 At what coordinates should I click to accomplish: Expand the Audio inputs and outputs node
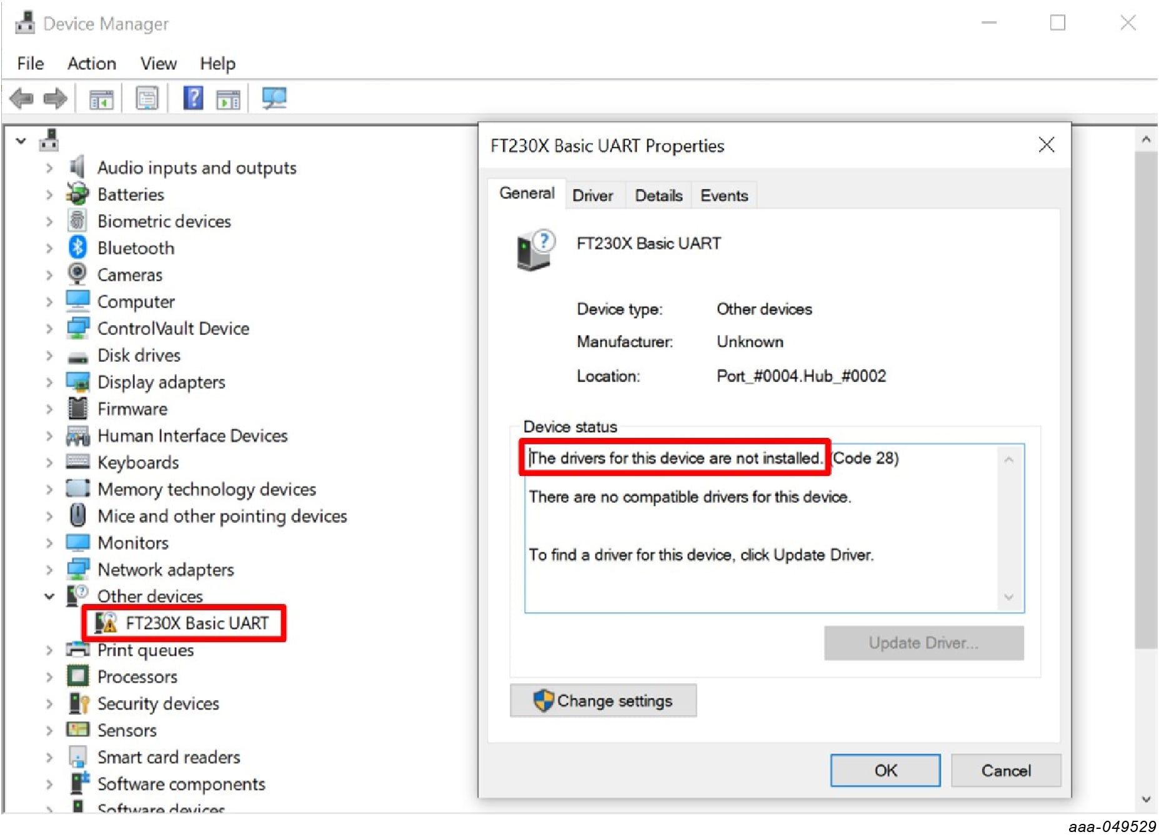point(49,168)
